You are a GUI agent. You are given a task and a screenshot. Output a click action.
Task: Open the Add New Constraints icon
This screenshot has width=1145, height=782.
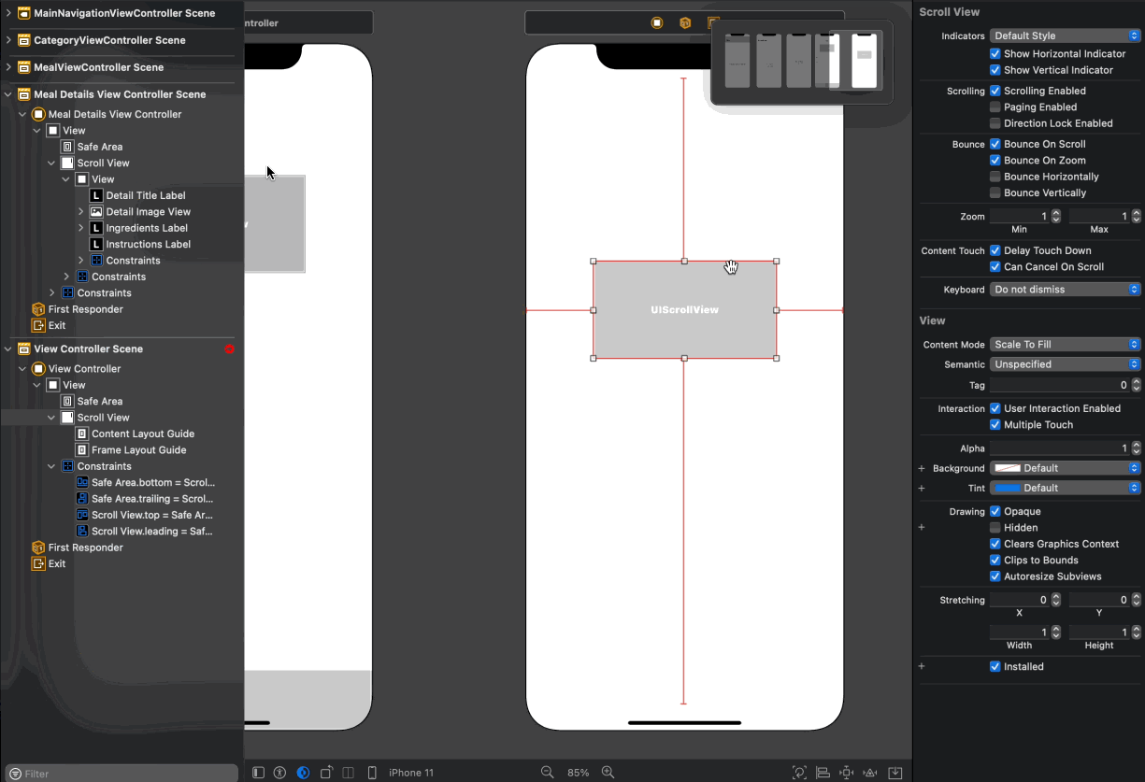click(x=847, y=773)
